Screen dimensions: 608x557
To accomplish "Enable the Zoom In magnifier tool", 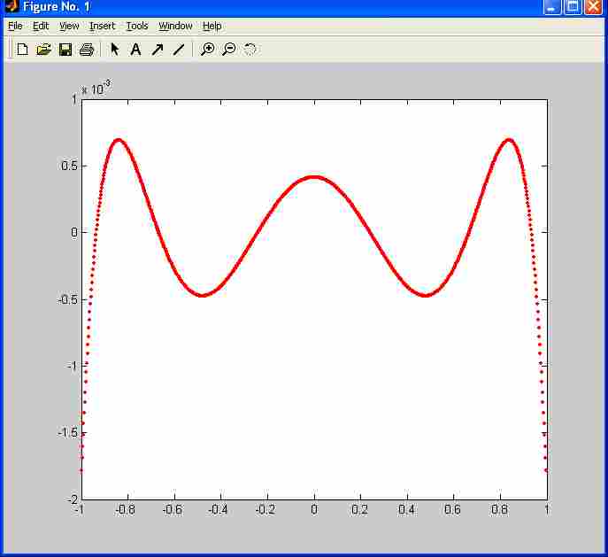I will [207, 50].
